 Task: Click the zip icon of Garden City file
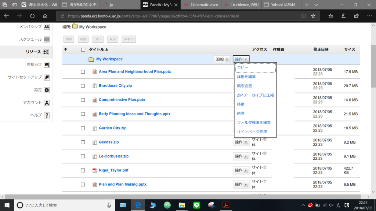point(95,128)
